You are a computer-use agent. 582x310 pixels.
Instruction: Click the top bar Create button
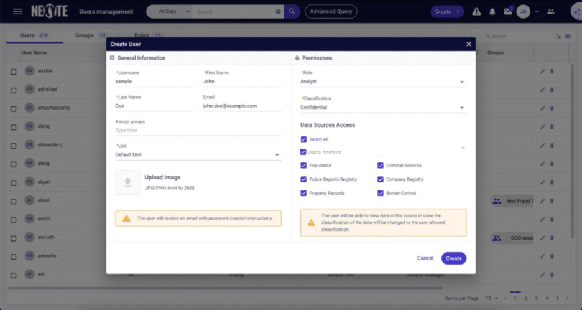pos(447,12)
